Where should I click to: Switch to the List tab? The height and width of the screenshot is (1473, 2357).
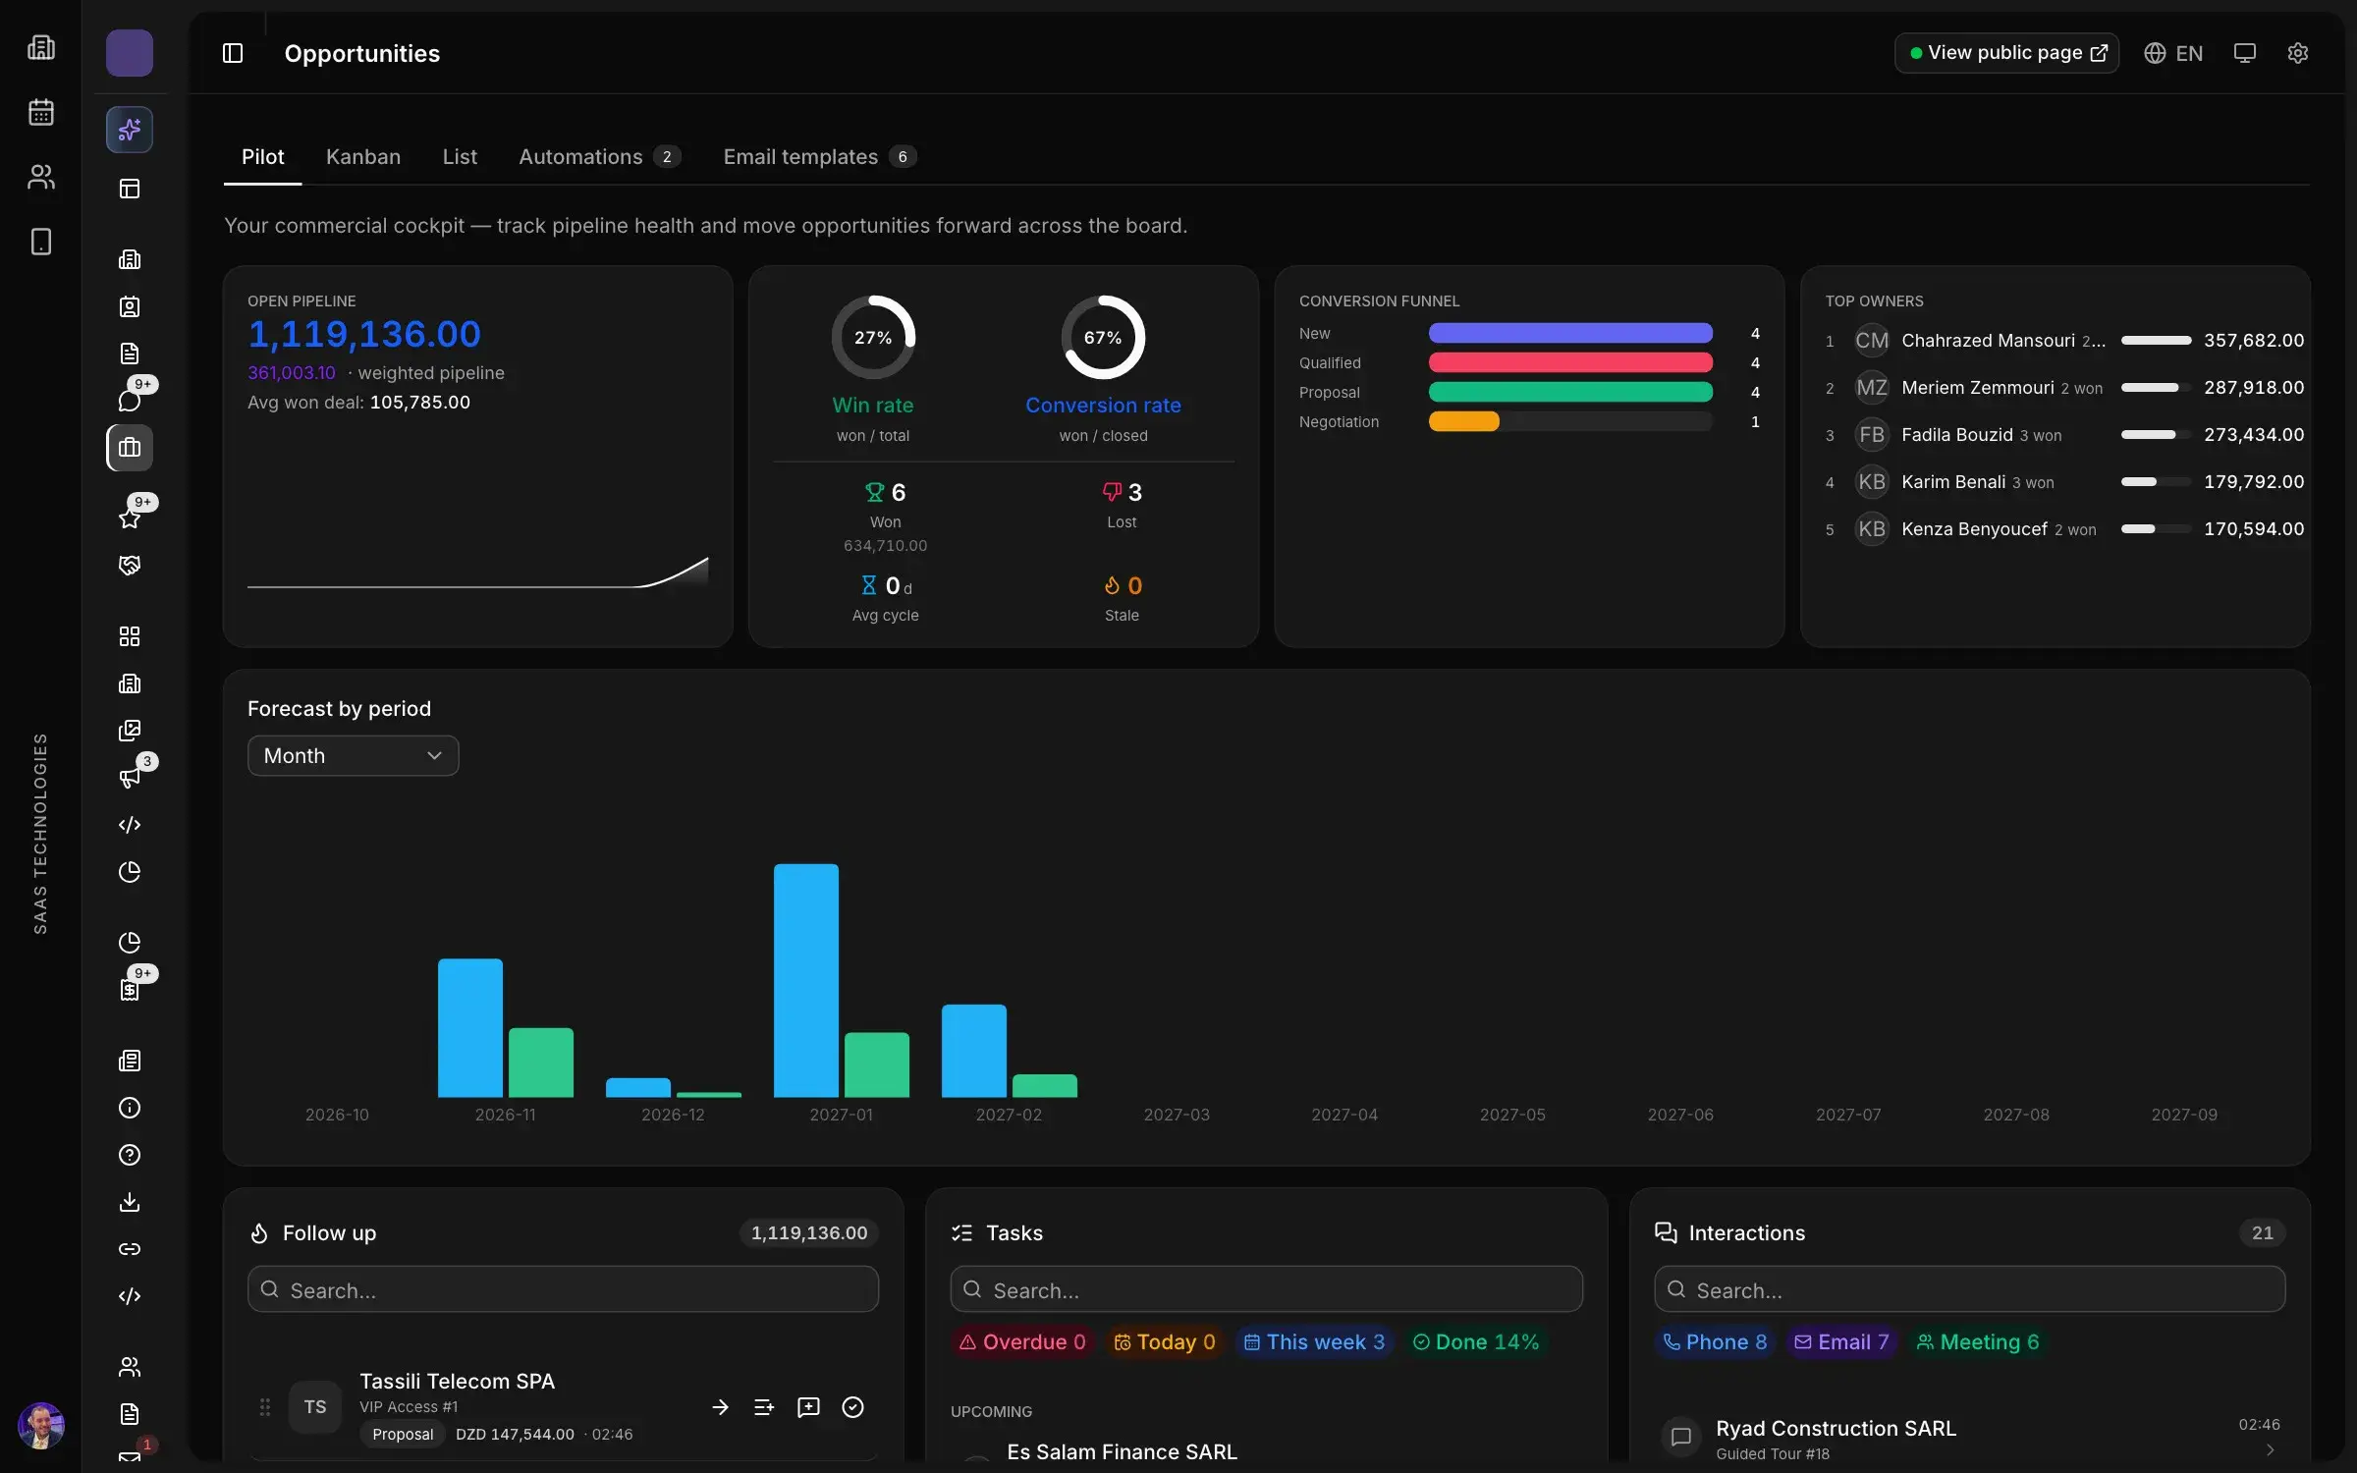click(x=460, y=157)
